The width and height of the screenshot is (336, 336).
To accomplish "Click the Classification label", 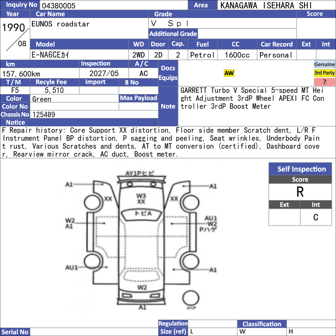I will 262,324.
